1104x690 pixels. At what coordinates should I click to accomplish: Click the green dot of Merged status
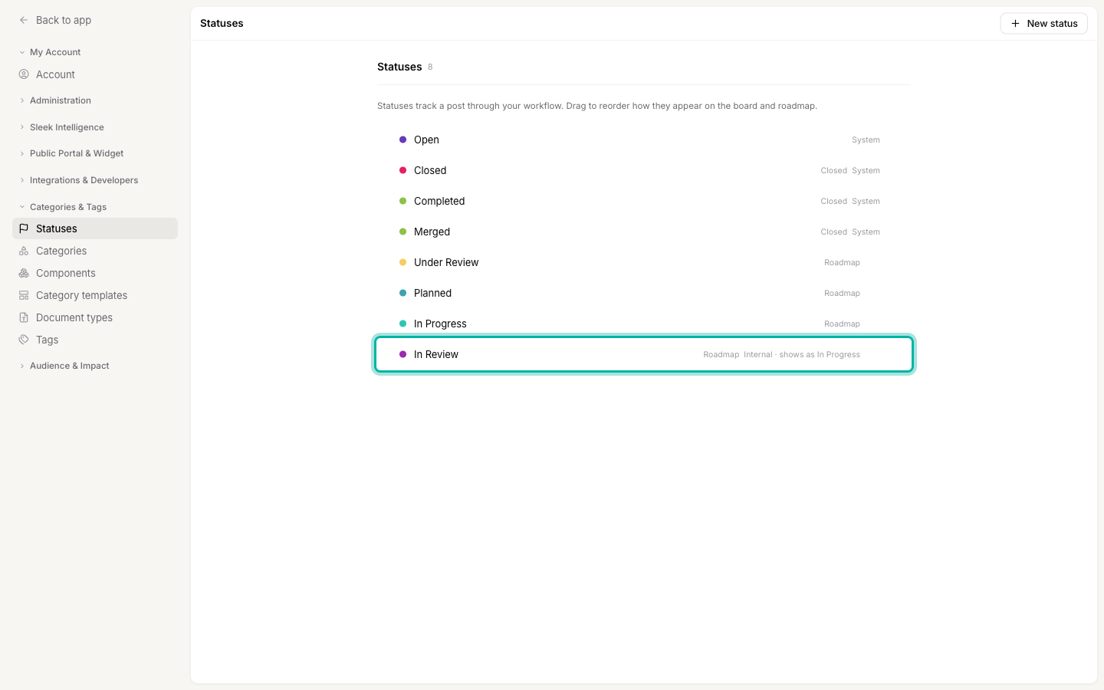402,232
